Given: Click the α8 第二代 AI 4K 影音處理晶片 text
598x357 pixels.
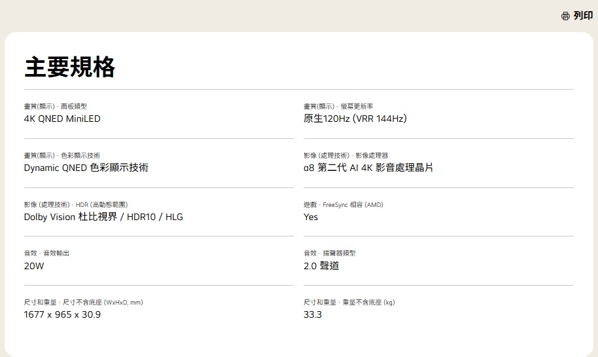Looking at the screenshot, I should (x=368, y=168).
